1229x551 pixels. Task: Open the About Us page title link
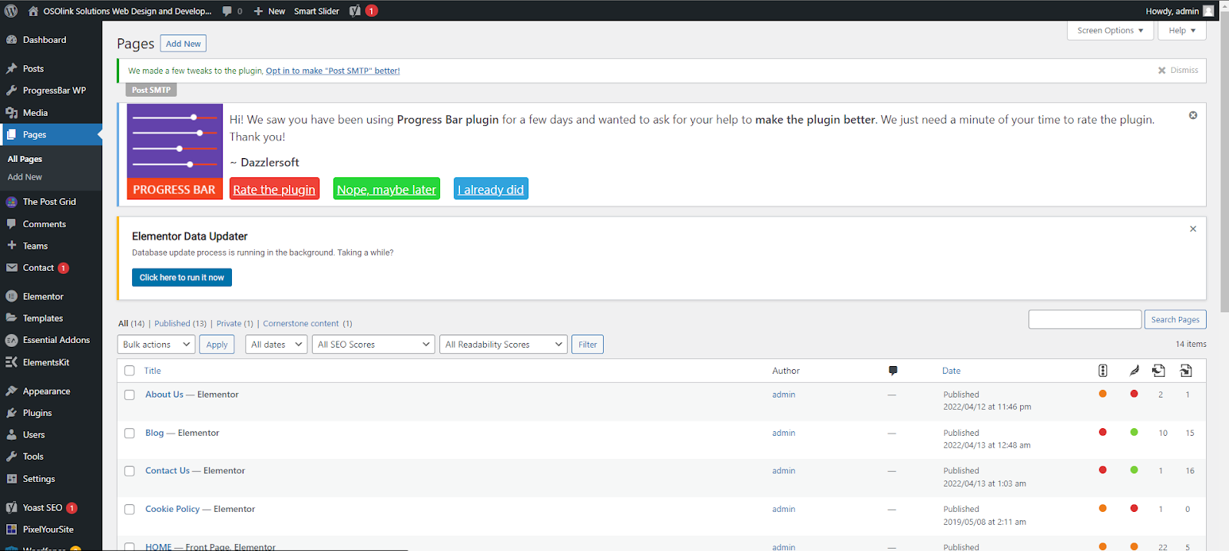point(164,394)
